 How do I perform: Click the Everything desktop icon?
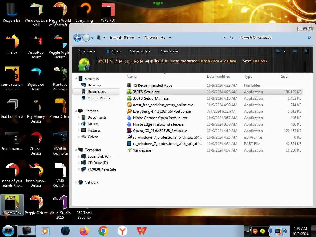pyautogui.click(x=84, y=12)
